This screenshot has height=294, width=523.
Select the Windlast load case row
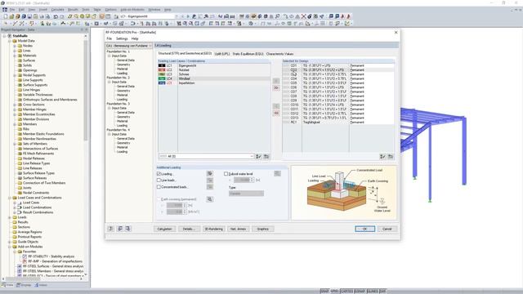214,78
